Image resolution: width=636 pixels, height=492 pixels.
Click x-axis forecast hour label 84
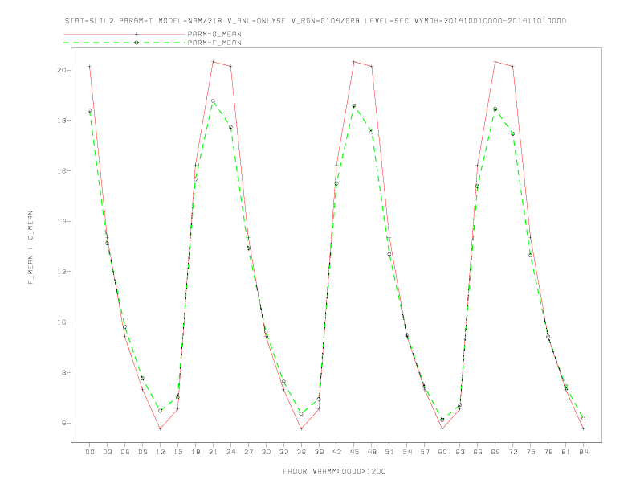tap(583, 452)
